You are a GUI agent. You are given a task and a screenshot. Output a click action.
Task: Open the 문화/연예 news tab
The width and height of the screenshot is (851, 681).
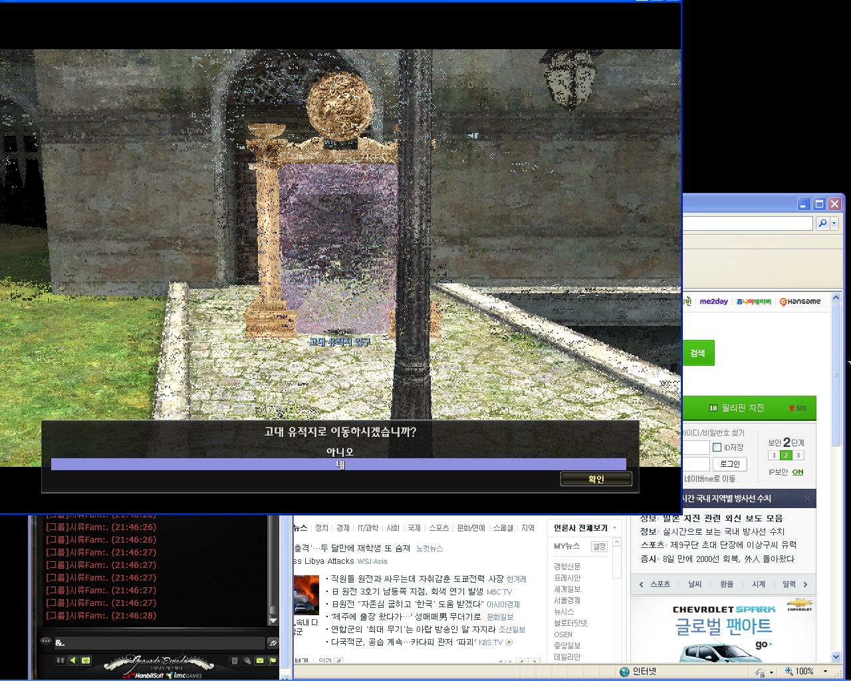pos(471,528)
